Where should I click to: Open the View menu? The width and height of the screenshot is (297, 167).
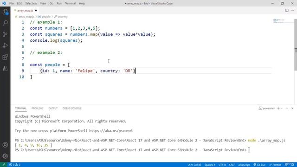(43, 3)
